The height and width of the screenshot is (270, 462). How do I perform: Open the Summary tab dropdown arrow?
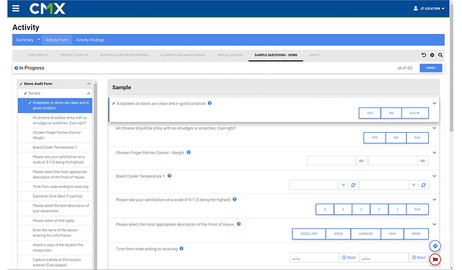(x=39, y=39)
